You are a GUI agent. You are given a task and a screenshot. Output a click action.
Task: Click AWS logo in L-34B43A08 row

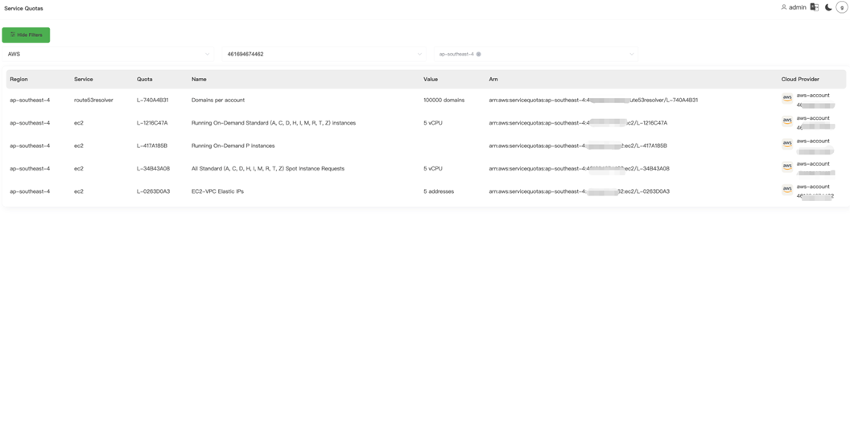tap(787, 166)
